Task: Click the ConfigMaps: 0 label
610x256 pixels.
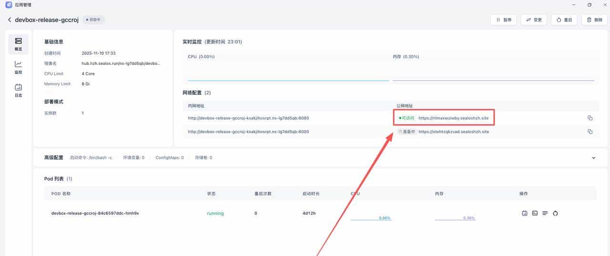Action: [x=170, y=158]
